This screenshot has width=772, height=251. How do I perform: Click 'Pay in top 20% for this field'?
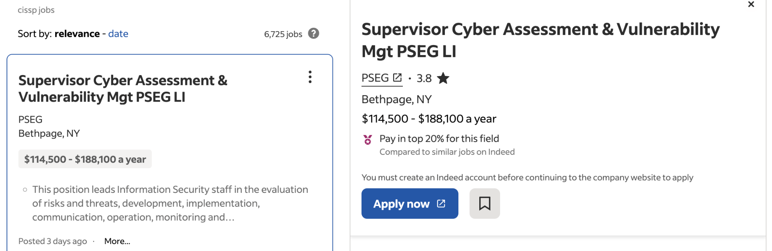click(439, 139)
